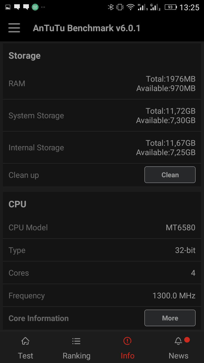The width and height of the screenshot is (204, 363).
Task: Tap the gallery notification icon
Action: [8, 7]
